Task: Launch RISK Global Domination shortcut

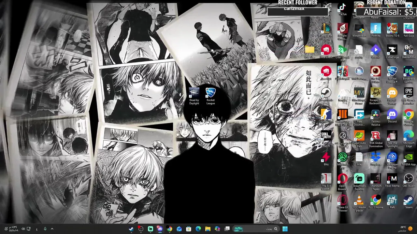Action: tap(376, 139)
